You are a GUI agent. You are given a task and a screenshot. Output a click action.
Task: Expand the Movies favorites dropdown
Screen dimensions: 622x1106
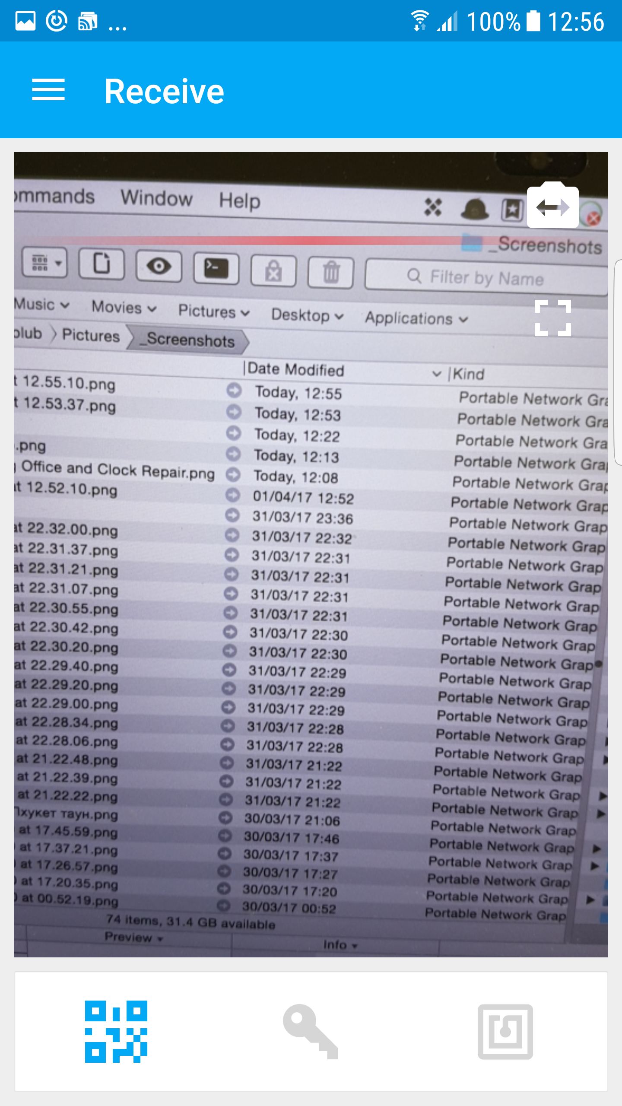124,308
